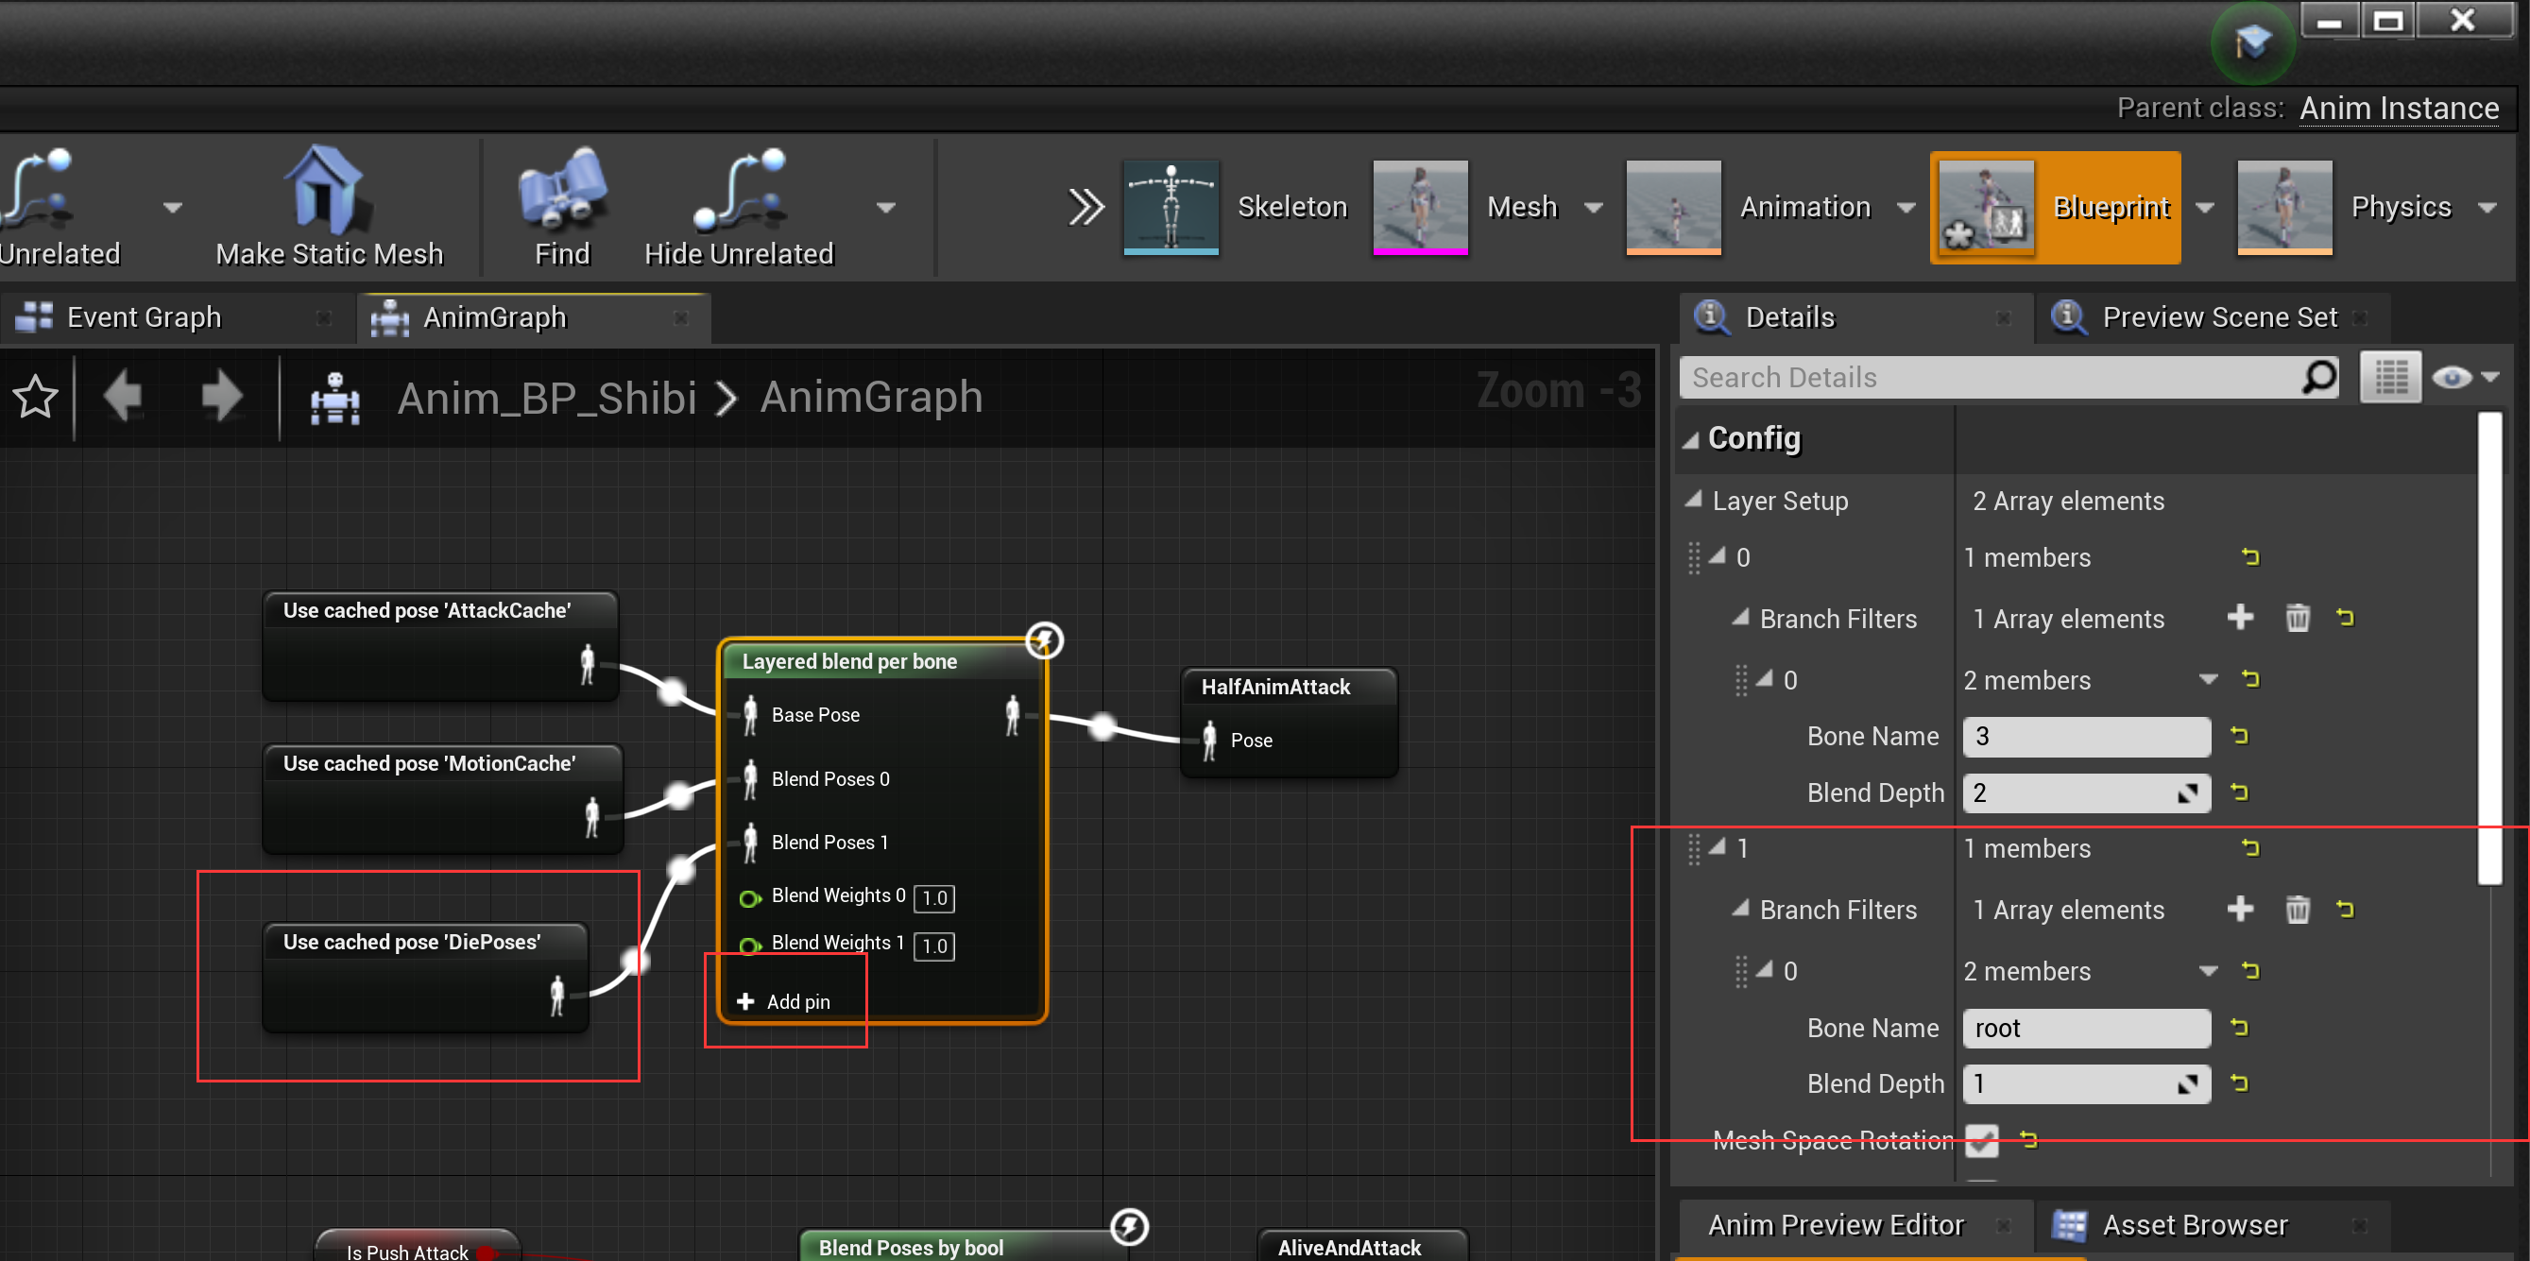Toggle property matrix grid button
Screen dimensions: 2530x1261
2389,377
